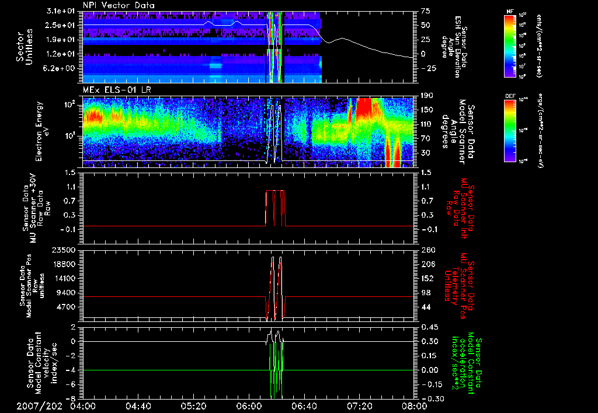The height and width of the screenshot is (413, 598).
Task: Click the "05:20" time tick label
Action: [x=194, y=406]
